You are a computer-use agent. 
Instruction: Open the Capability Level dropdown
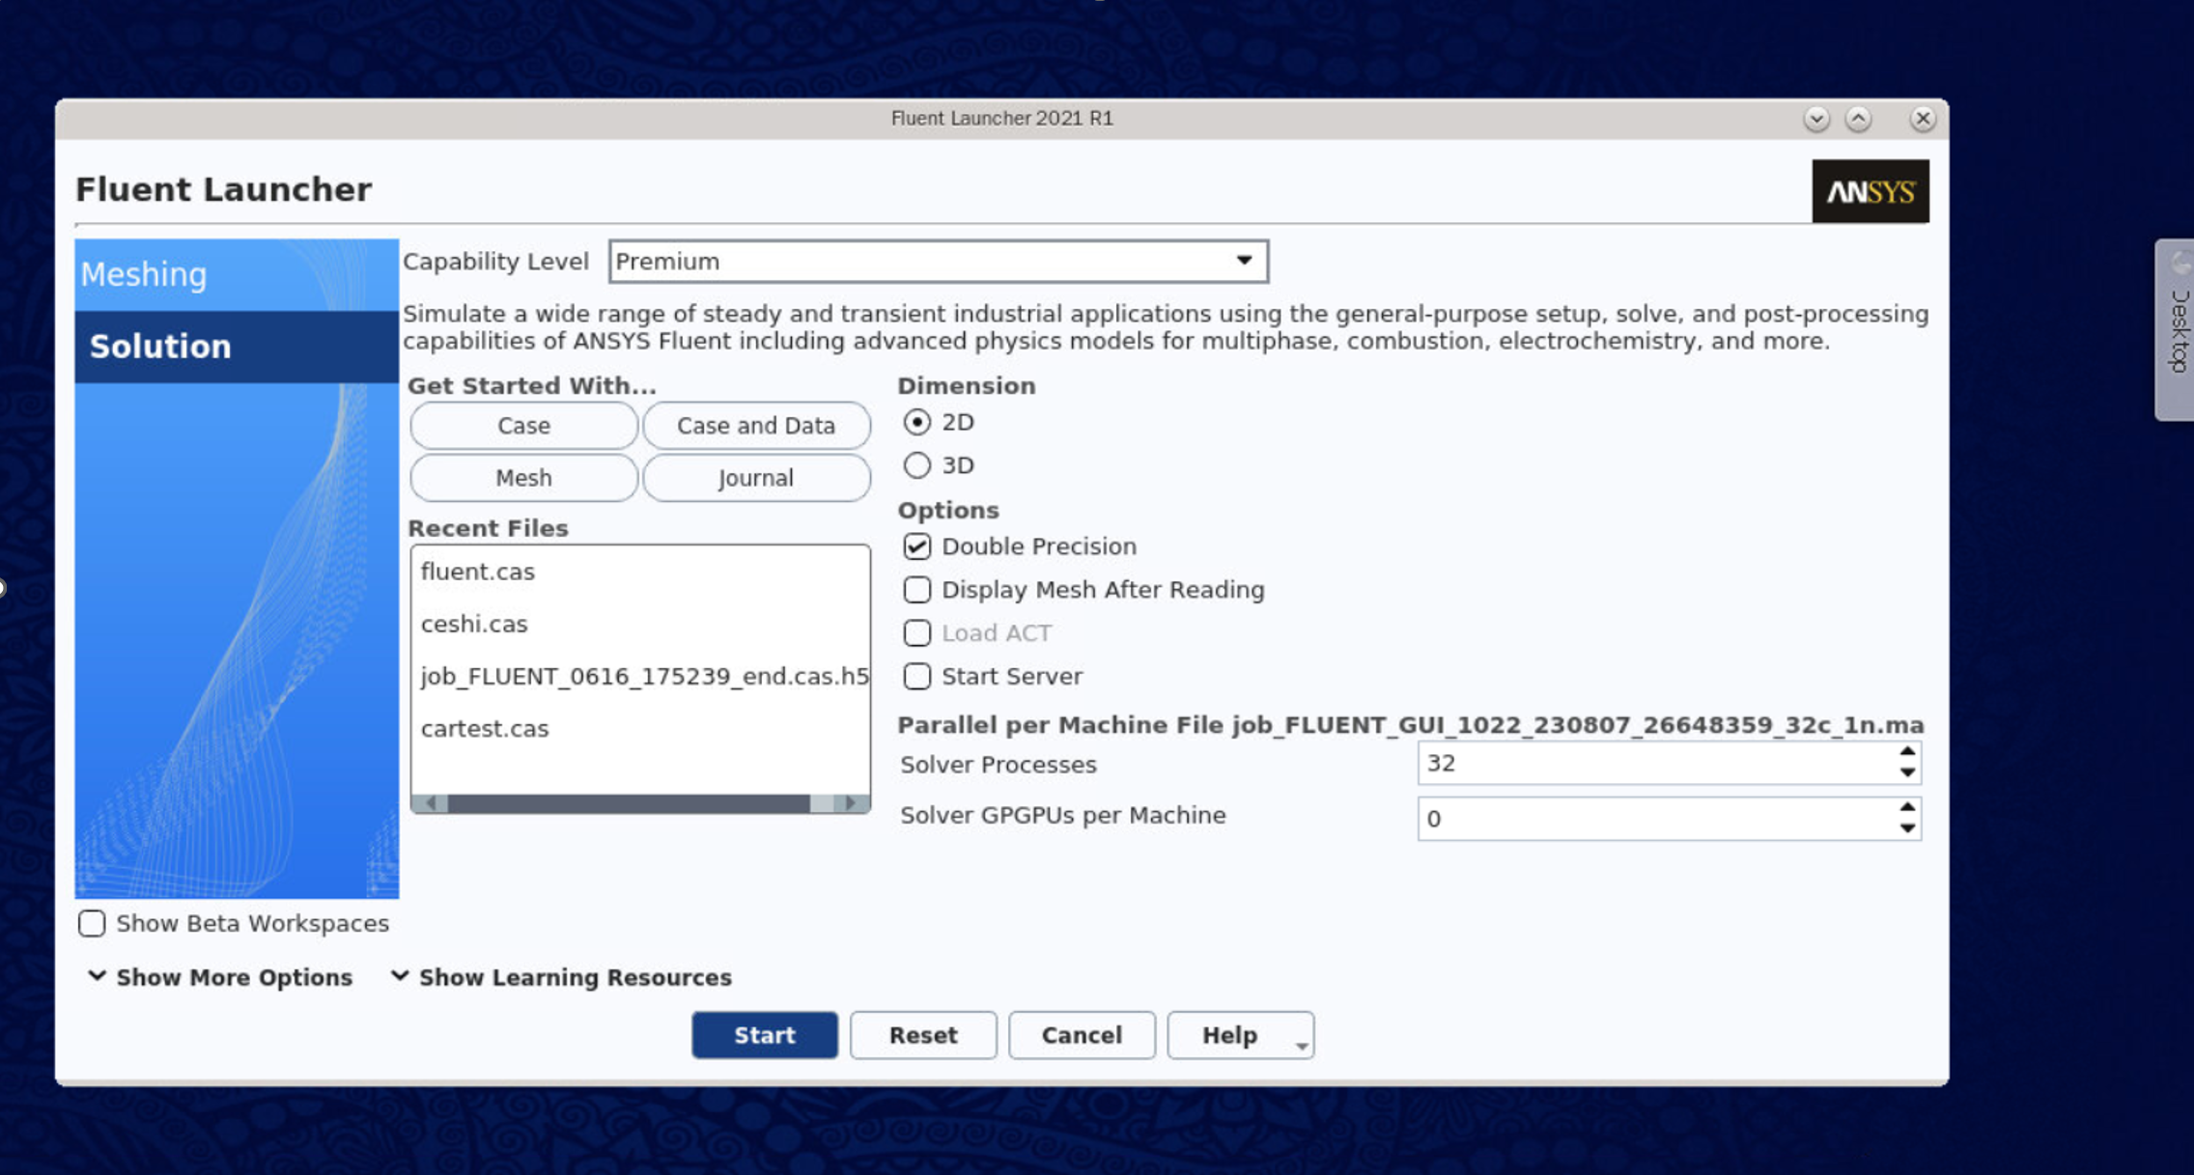tap(938, 262)
